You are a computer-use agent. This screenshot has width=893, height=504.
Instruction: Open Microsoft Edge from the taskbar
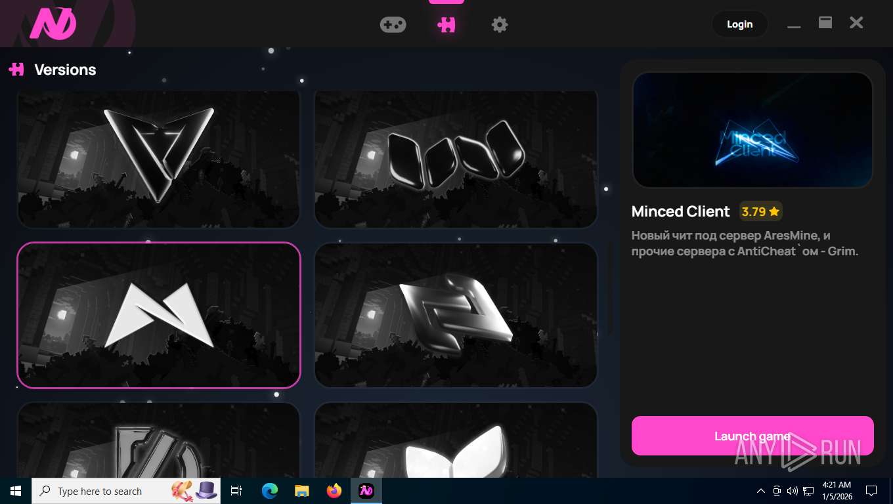[270, 491]
